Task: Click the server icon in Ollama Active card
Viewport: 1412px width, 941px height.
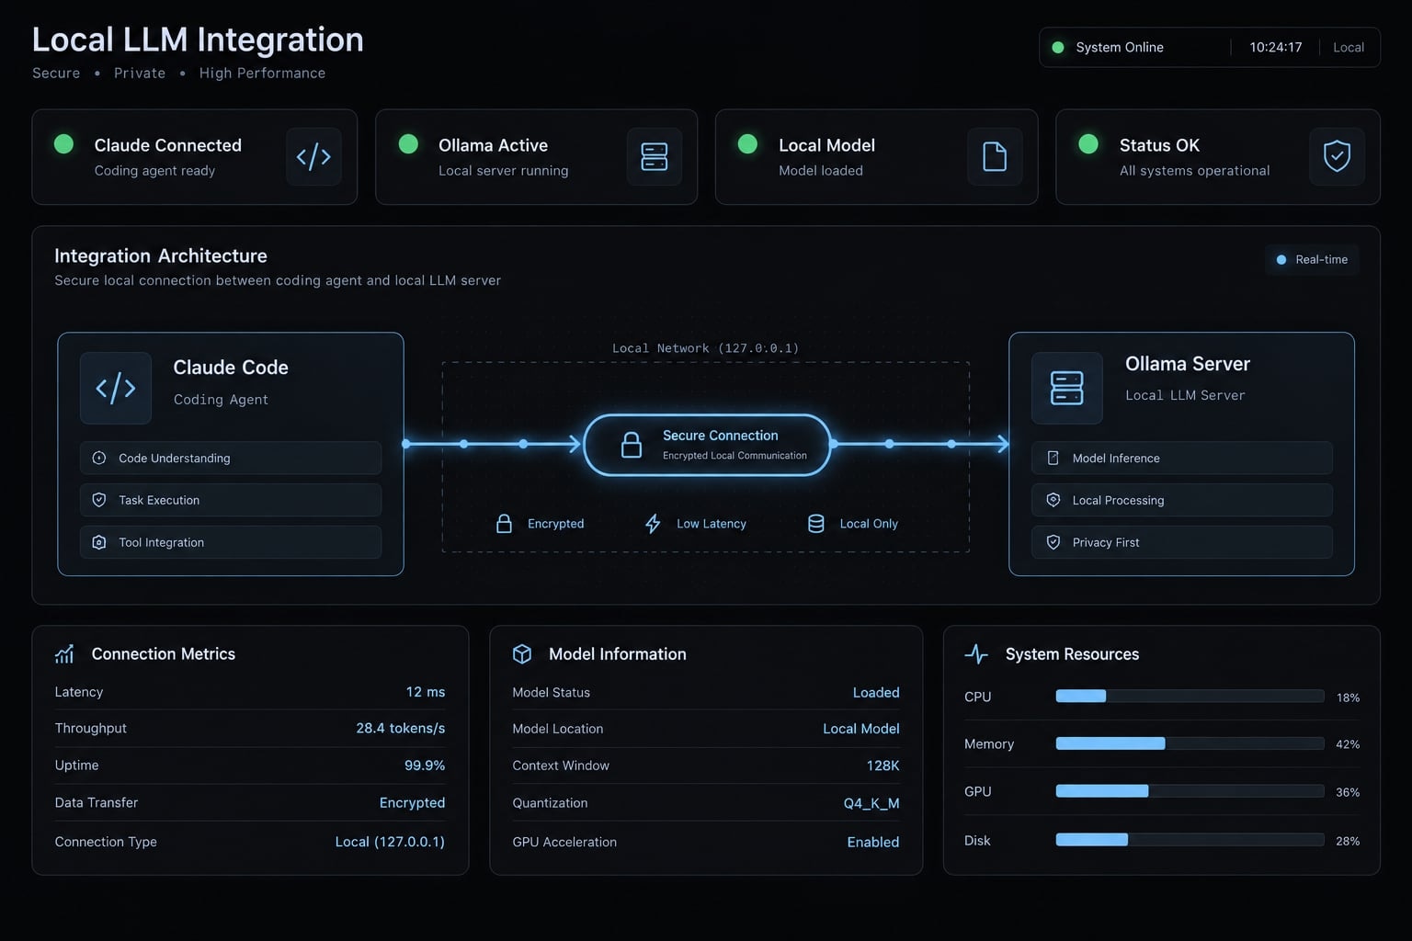Action: click(655, 157)
